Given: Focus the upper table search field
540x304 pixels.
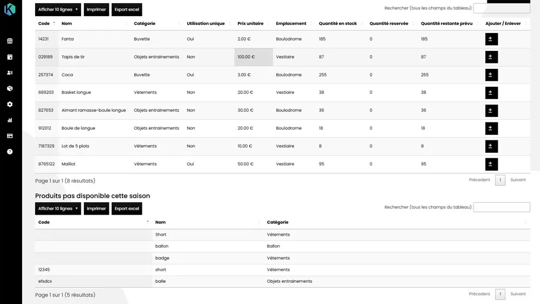Looking at the screenshot, I should (502, 8).
